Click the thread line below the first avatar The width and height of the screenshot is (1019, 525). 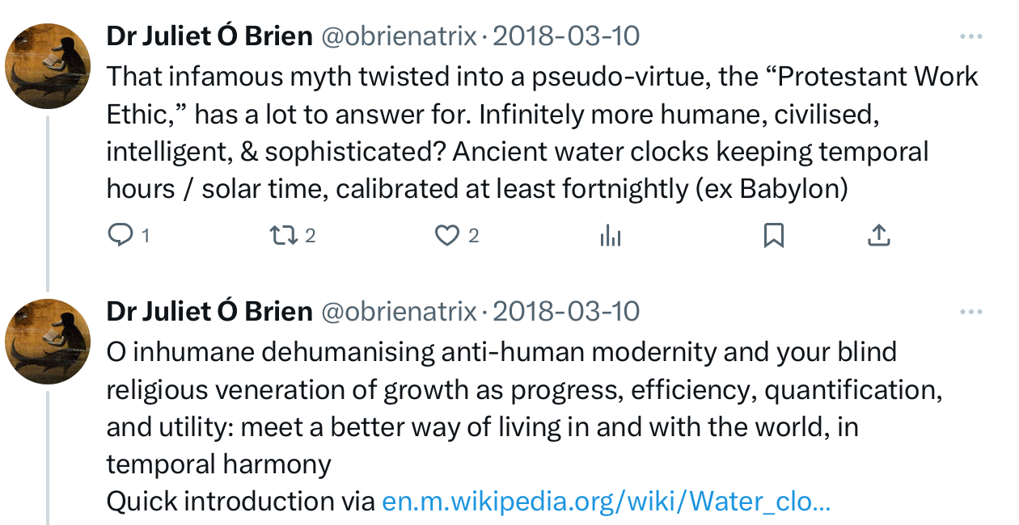[x=48, y=202]
